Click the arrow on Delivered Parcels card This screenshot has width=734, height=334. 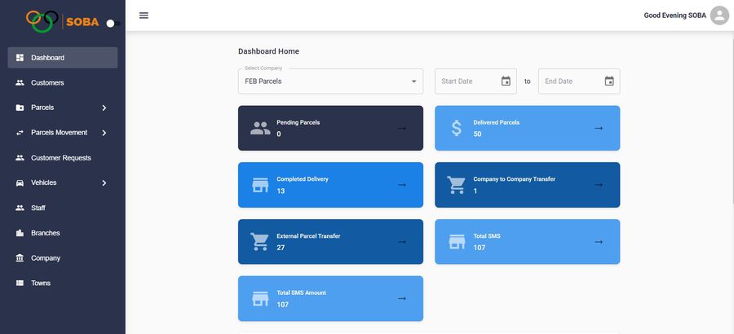point(599,128)
